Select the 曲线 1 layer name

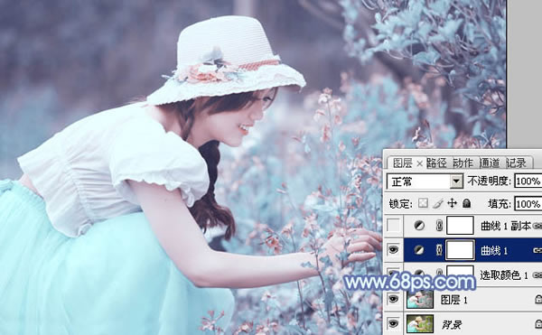(494, 251)
